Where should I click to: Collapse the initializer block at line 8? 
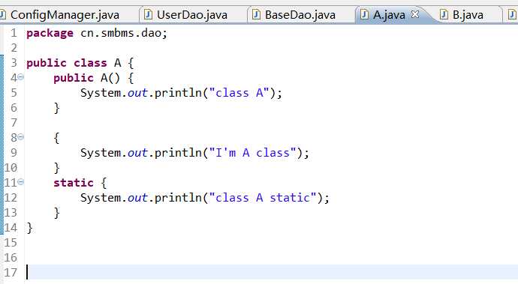click(21, 136)
